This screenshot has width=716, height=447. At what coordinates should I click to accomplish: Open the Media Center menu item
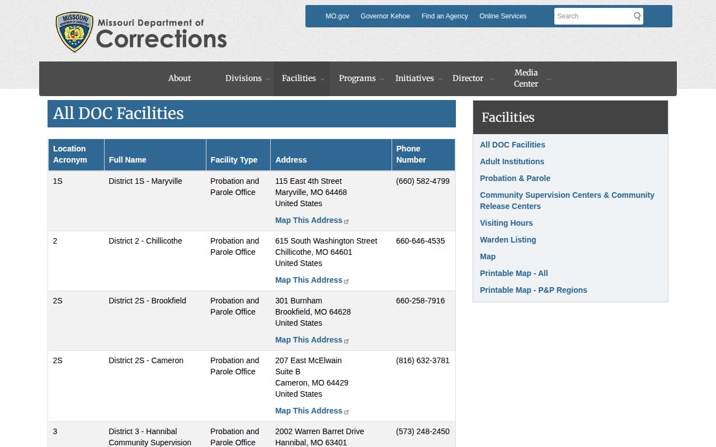526,78
